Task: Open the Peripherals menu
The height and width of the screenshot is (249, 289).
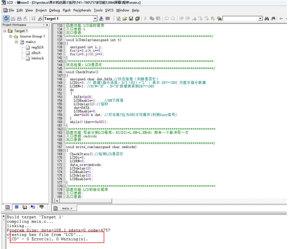Action: pyautogui.click(x=82, y=10)
